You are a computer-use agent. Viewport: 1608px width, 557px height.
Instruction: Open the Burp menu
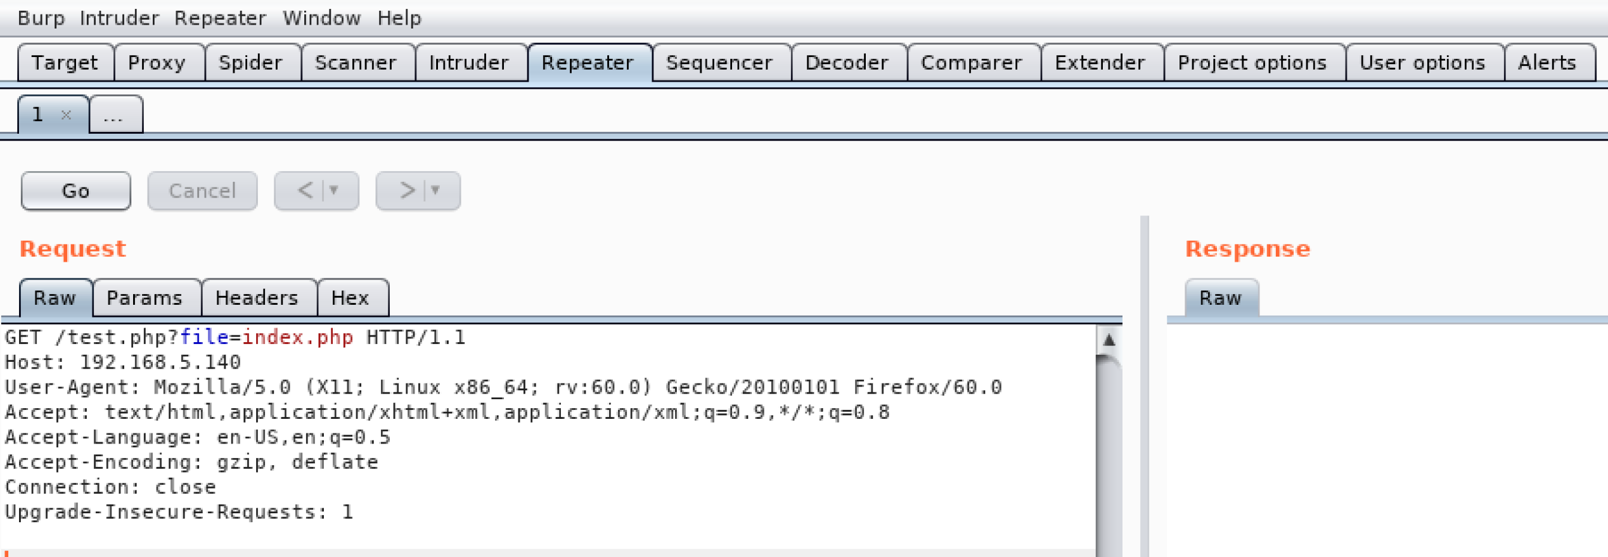click(41, 18)
